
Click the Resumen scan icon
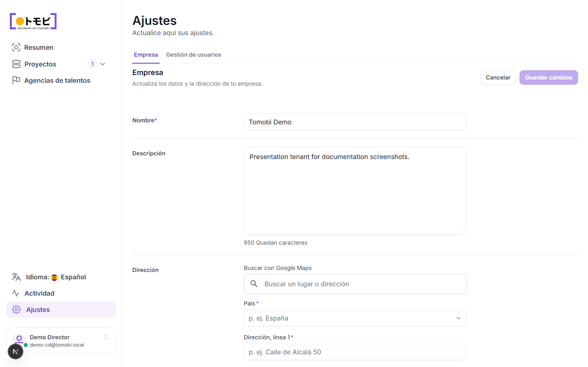tap(16, 47)
